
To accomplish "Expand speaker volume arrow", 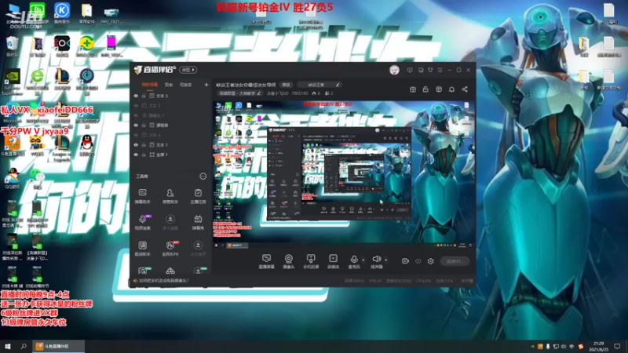I will (x=385, y=260).
